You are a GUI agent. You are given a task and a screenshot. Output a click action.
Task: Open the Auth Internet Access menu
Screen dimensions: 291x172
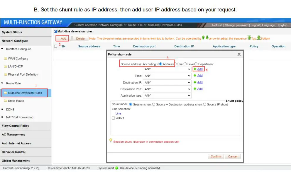(x=26, y=143)
